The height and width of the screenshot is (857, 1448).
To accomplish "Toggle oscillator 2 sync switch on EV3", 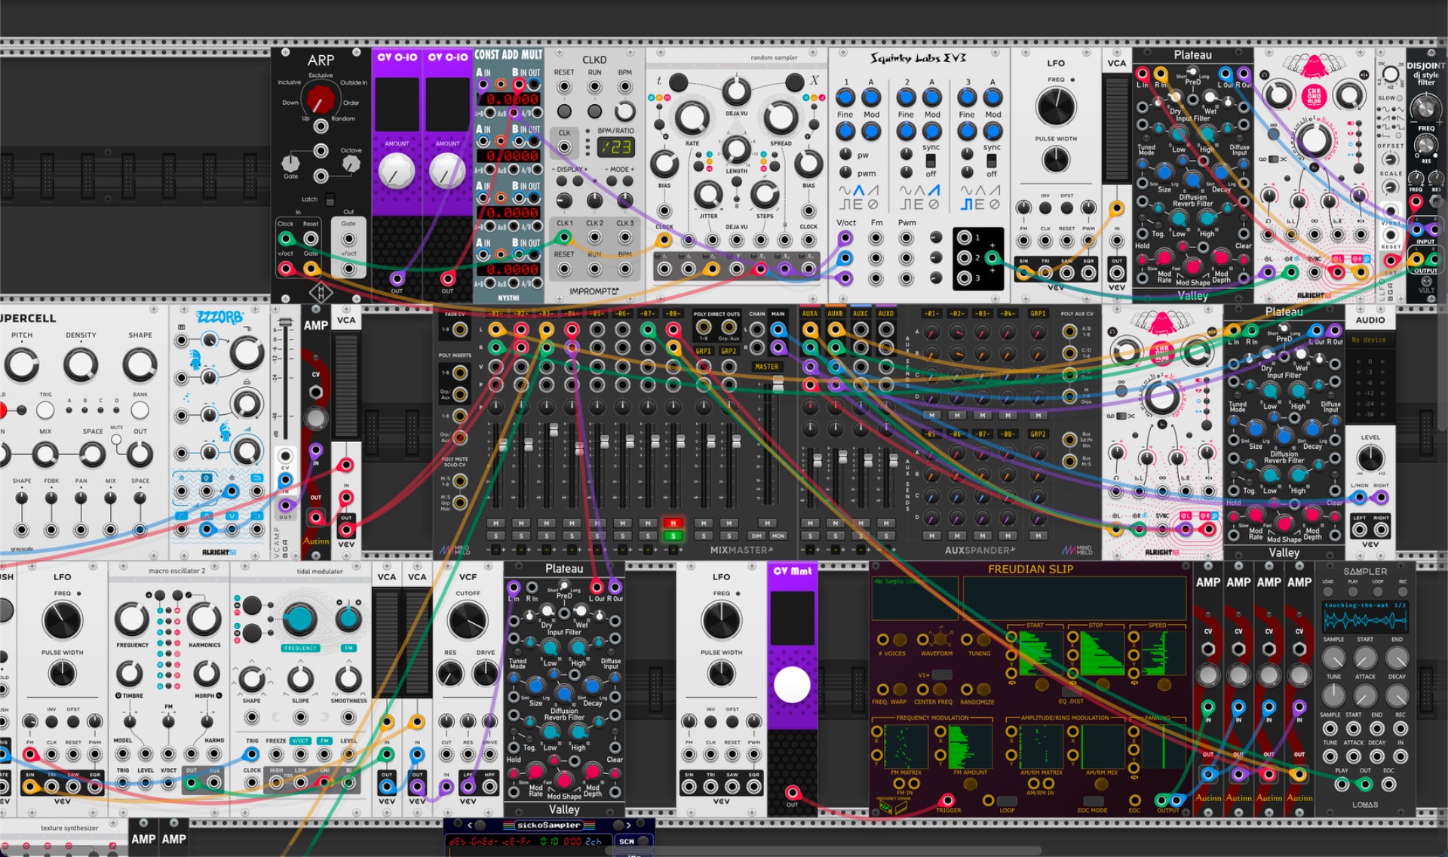I will coord(931,161).
